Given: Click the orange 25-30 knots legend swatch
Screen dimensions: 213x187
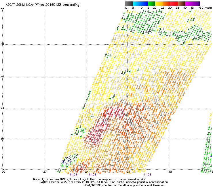Looking at the screenshot, I should click(166, 3).
